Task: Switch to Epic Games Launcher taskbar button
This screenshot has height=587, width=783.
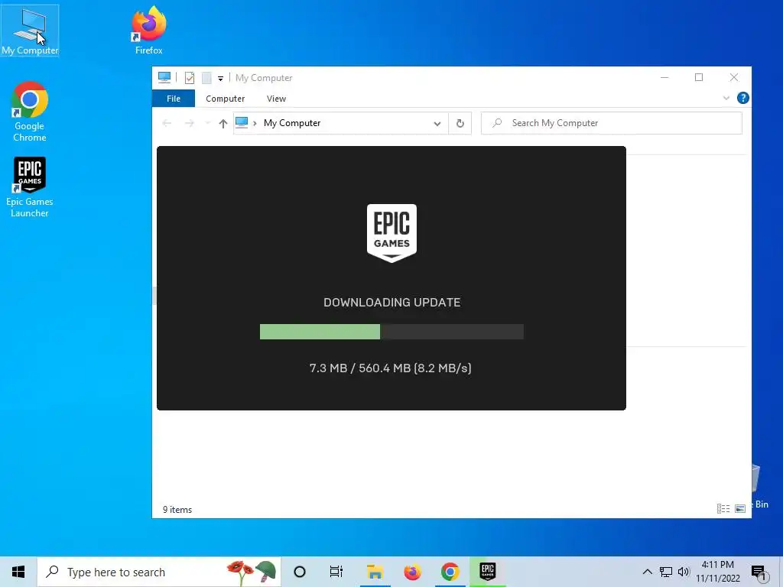Action: 487,572
